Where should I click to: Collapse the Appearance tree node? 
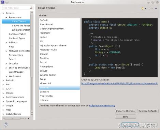(6, 17)
